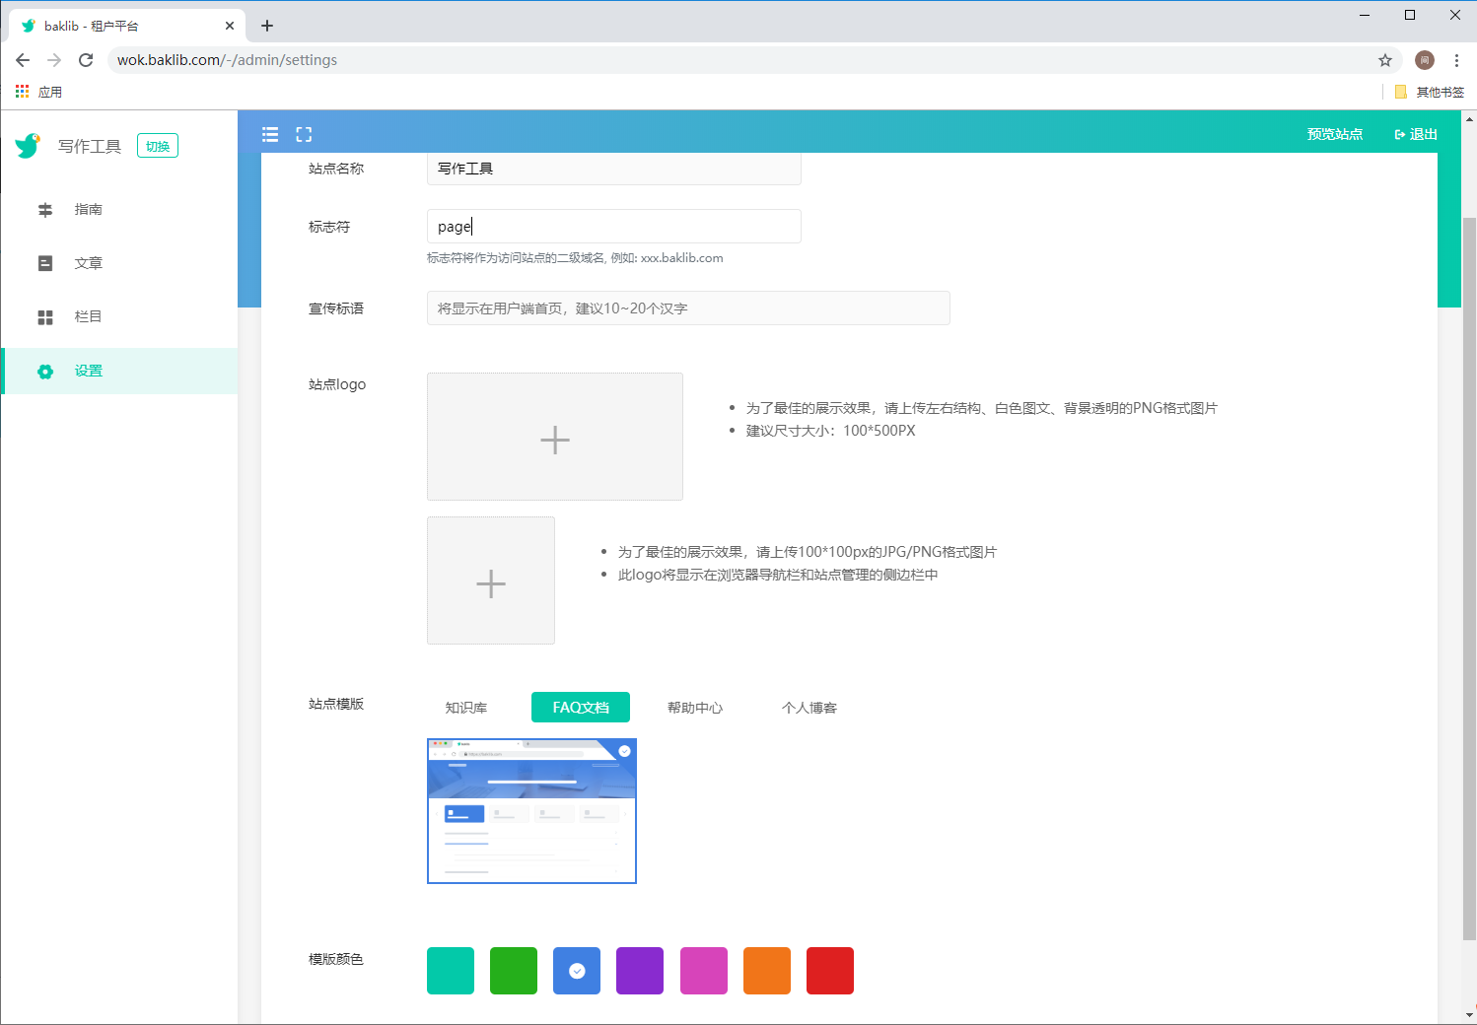Click the 切换 switch-site button
The width and height of the screenshot is (1477, 1025).
pos(158,146)
